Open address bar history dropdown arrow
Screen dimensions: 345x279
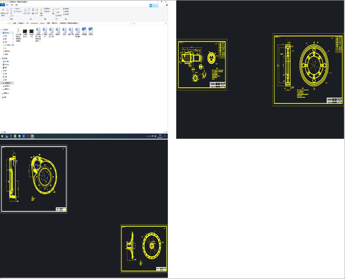131,23
